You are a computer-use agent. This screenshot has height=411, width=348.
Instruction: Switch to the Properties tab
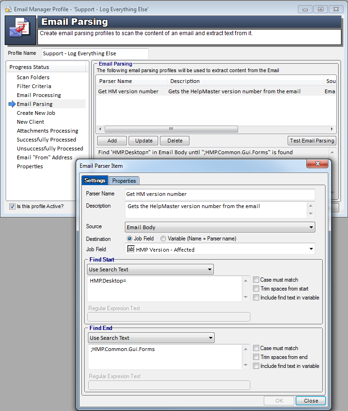pos(124,181)
